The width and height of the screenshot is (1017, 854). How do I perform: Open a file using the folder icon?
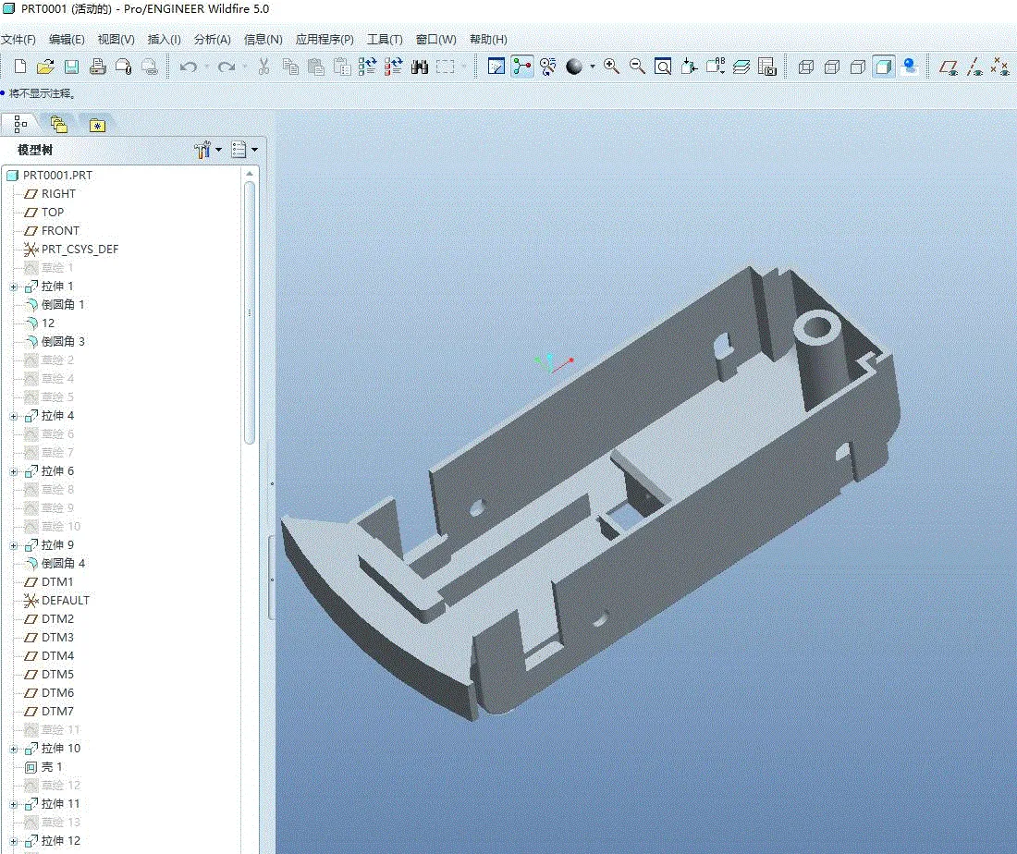click(45, 67)
